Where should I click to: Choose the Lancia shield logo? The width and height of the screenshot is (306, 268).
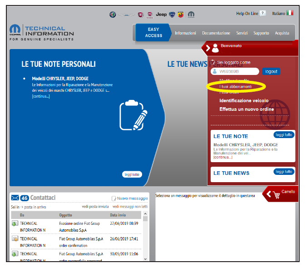pyautogui.click(x=172, y=15)
